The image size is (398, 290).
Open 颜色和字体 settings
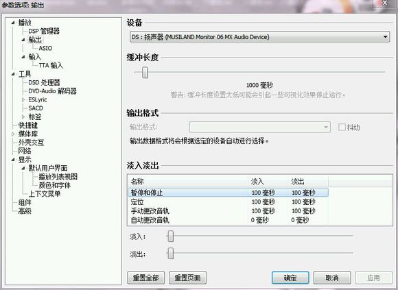click(55, 185)
